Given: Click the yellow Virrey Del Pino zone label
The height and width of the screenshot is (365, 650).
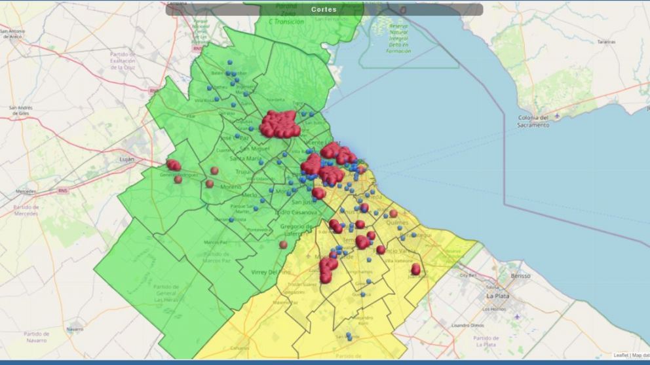Looking at the screenshot, I should coord(271,271).
